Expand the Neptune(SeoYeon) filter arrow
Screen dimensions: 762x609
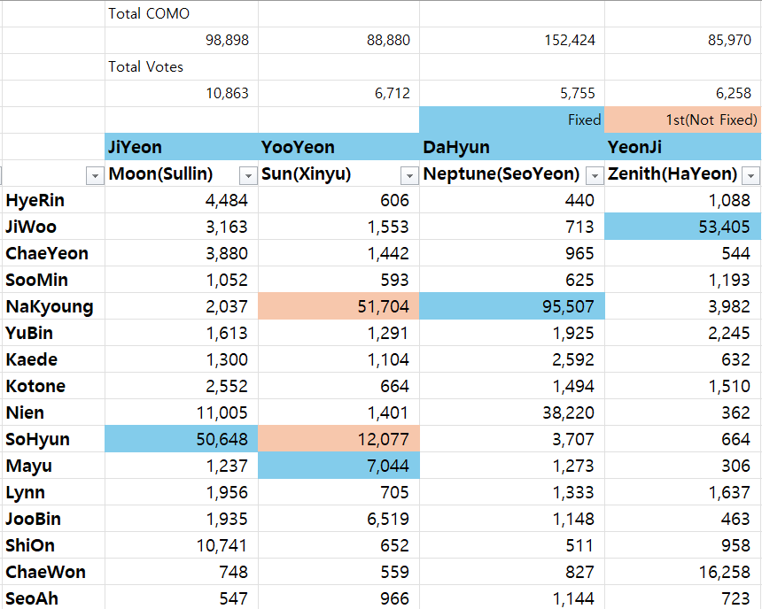coord(595,175)
